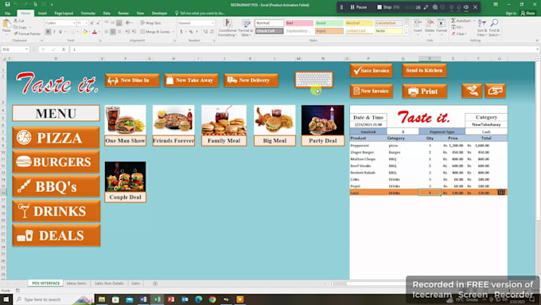Toggle Italic formatting
Image resolution: width=541 pixels, height=305 pixels.
54,32
